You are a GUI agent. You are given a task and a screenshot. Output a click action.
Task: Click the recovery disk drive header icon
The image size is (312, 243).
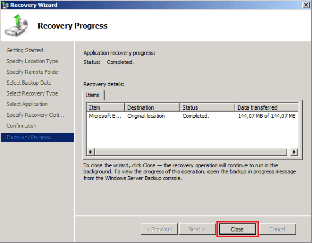point(16,25)
